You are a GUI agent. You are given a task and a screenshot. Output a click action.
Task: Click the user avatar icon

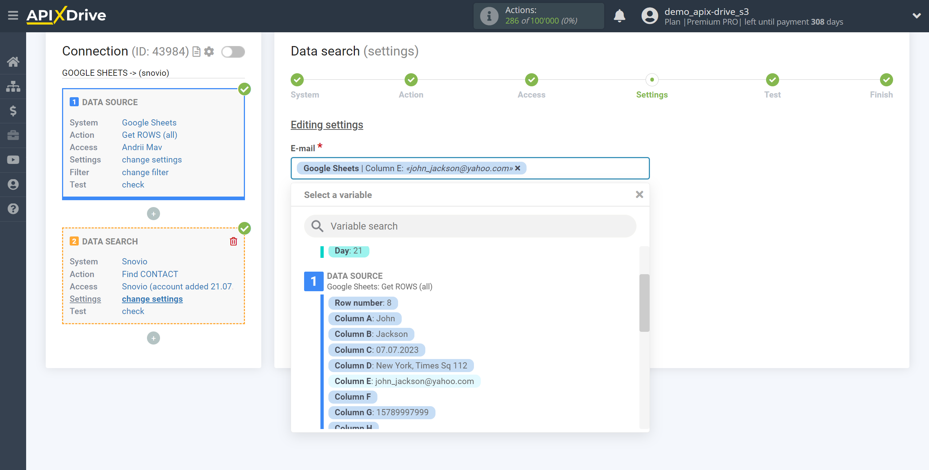[x=650, y=16]
